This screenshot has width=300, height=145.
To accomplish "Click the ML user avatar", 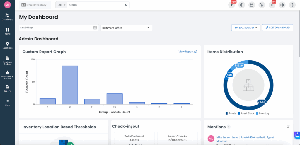I will (x=7, y=5).
